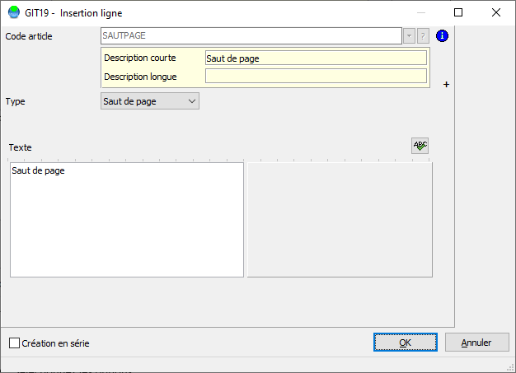This screenshot has width=516, height=373.
Task: Confirm with the OK button
Action: coord(405,342)
